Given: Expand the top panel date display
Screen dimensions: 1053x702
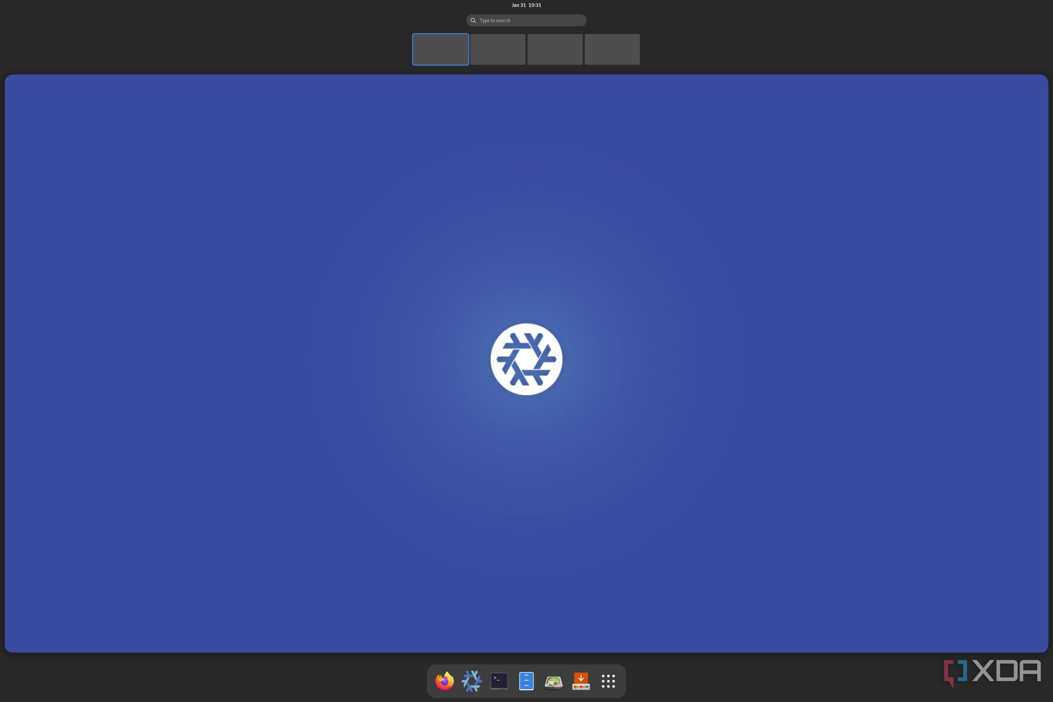Looking at the screenshot, I should click(x=526, y=5).
